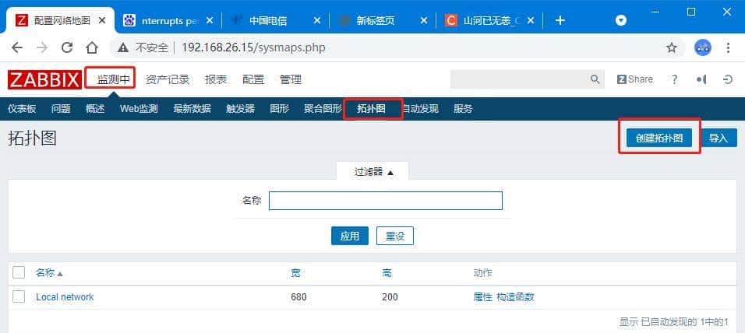745x333 pixels.
Task: Collapse the 过滤器 filter panel
Action: [x=374, y=172]
